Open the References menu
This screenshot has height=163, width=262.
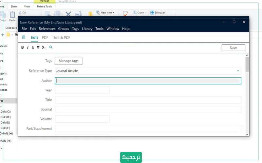coord(47,29)
